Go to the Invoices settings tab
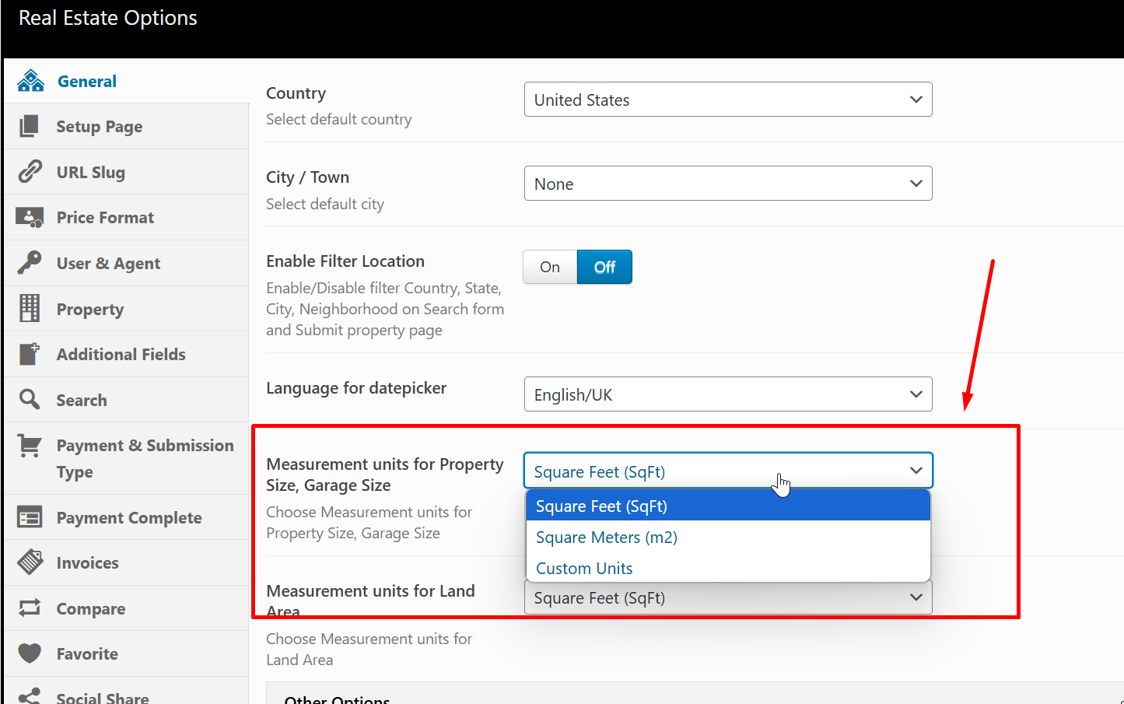Image resolution: width=1124 pixels, height=704 pixels. tap(87, 563)
